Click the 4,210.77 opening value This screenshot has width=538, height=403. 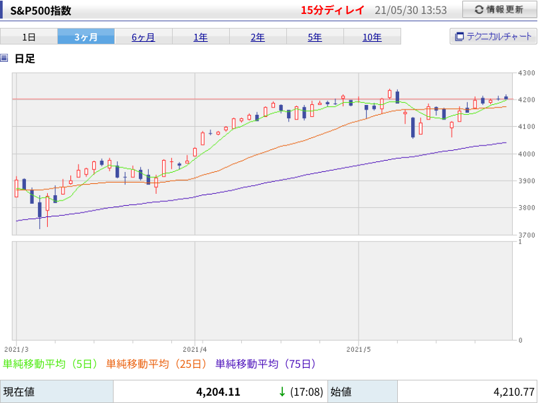(513, 392)
